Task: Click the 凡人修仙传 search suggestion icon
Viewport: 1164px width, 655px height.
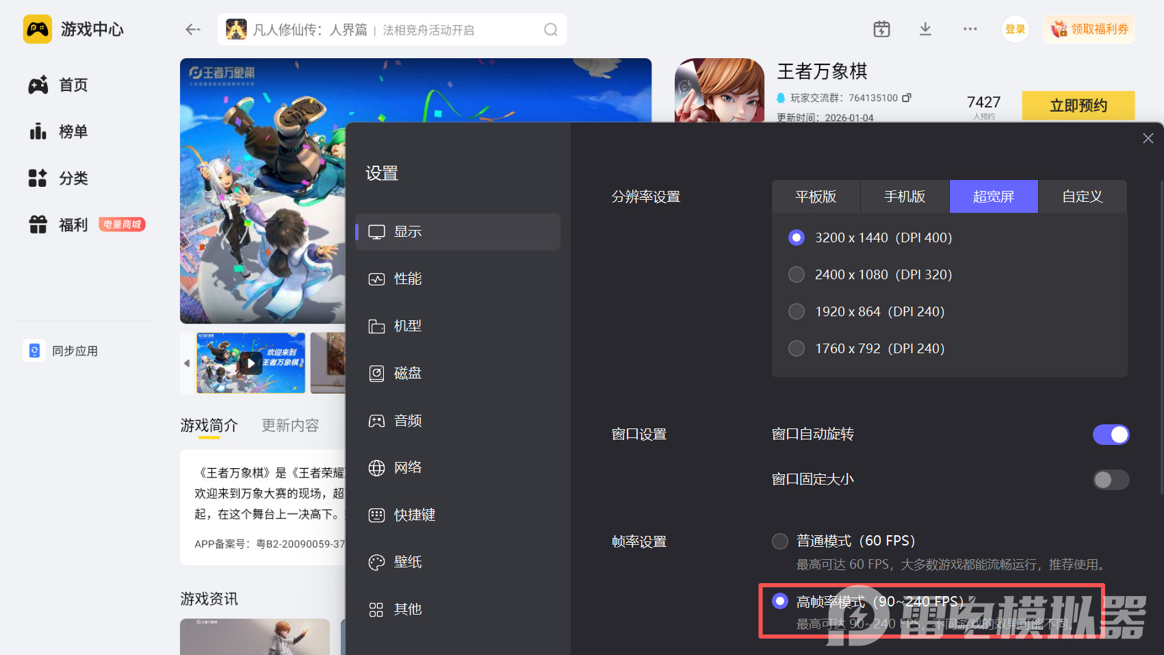Action: [236, 29]
